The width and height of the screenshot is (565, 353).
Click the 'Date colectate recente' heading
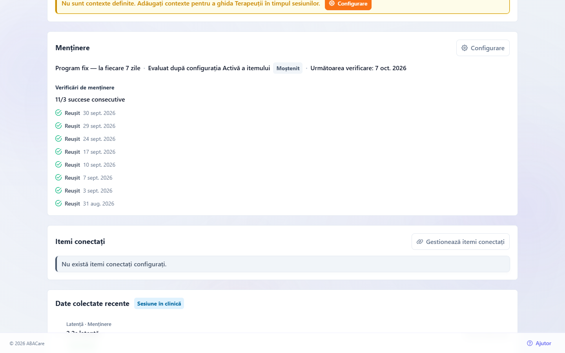[x=92, y=304]
